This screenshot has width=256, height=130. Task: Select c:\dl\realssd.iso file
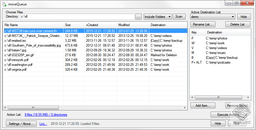pos(95,41)
